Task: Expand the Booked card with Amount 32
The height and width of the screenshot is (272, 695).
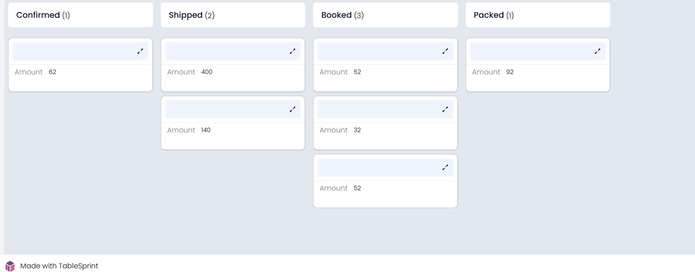Action: (445, 110)
